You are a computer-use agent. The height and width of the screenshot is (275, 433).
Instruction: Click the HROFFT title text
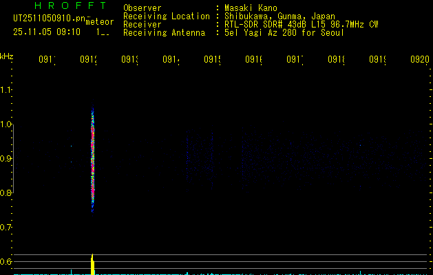pos(70,5)
